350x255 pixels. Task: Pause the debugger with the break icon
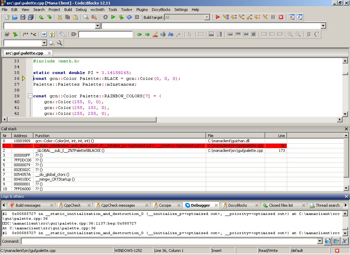coord(273,17)
